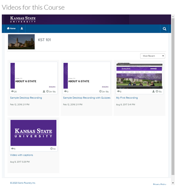Click views eye icon showing 3
The image size is (176, 187).
pos(65,91)
